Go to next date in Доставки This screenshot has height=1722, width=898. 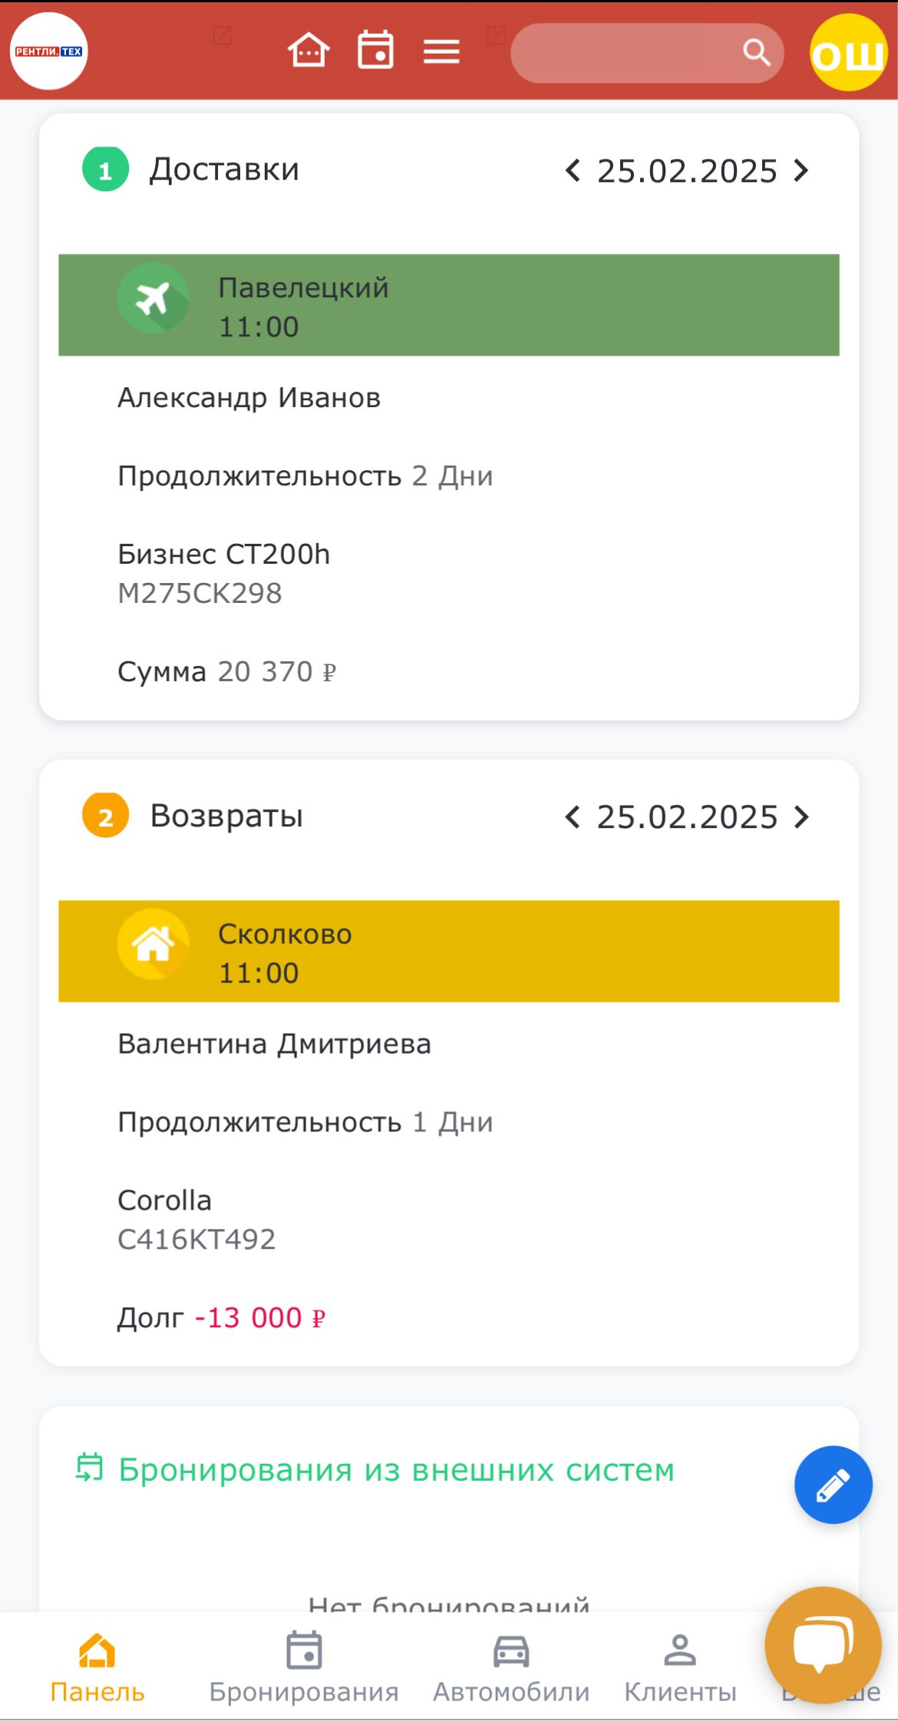pos(801,171)
